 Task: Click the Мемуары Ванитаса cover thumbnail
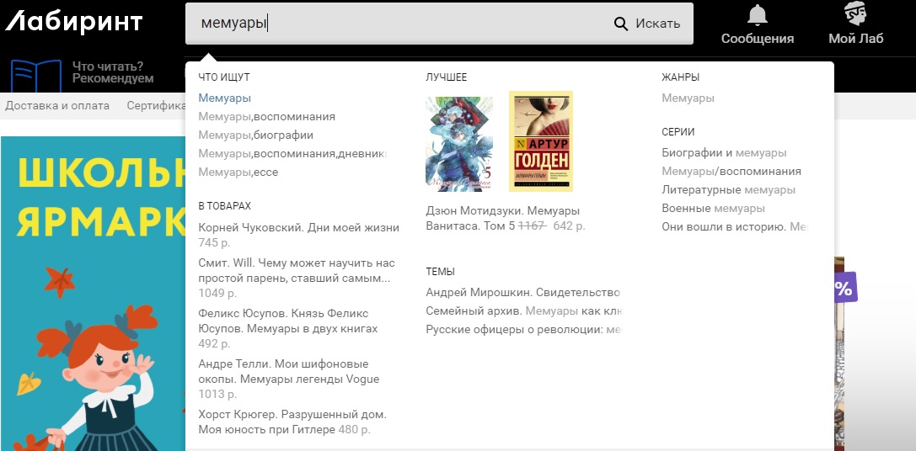coord(459,144)
